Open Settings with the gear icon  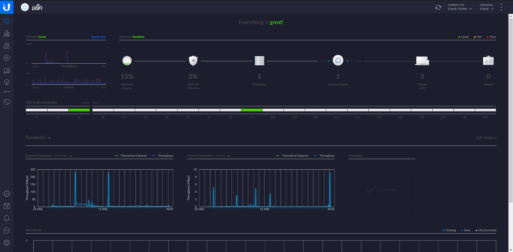pos(7,242)
